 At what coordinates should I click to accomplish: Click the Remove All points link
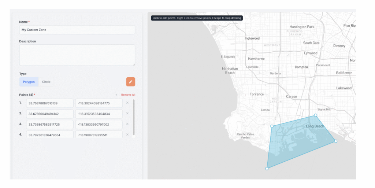[x=128, y=95]
